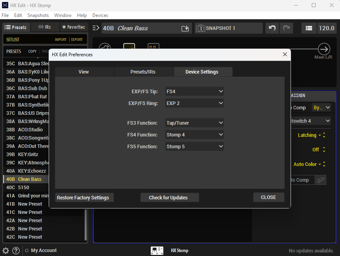Open the Snapshots menu
Viewport: 340px width, 256px height.
[x=38, y=15]
